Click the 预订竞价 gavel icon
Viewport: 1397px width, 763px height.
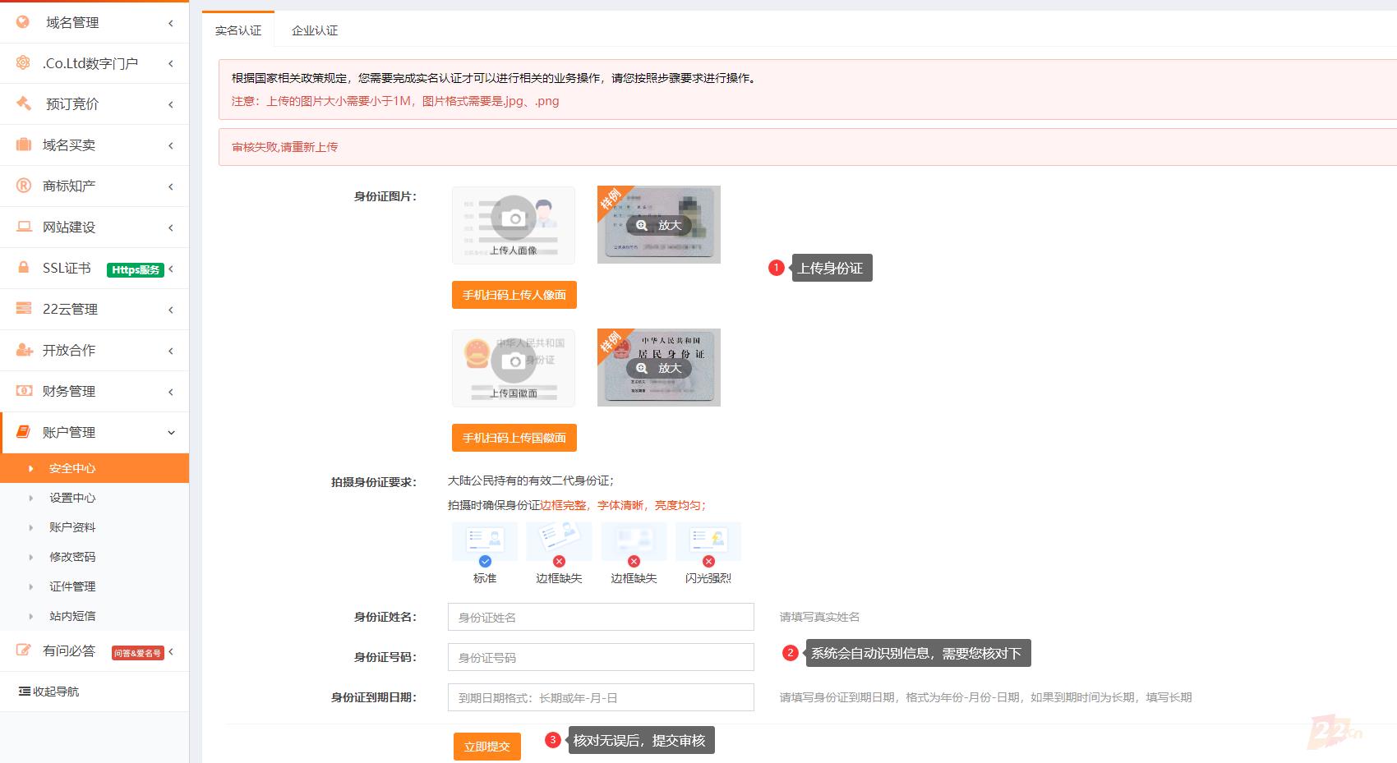(24, 103)
